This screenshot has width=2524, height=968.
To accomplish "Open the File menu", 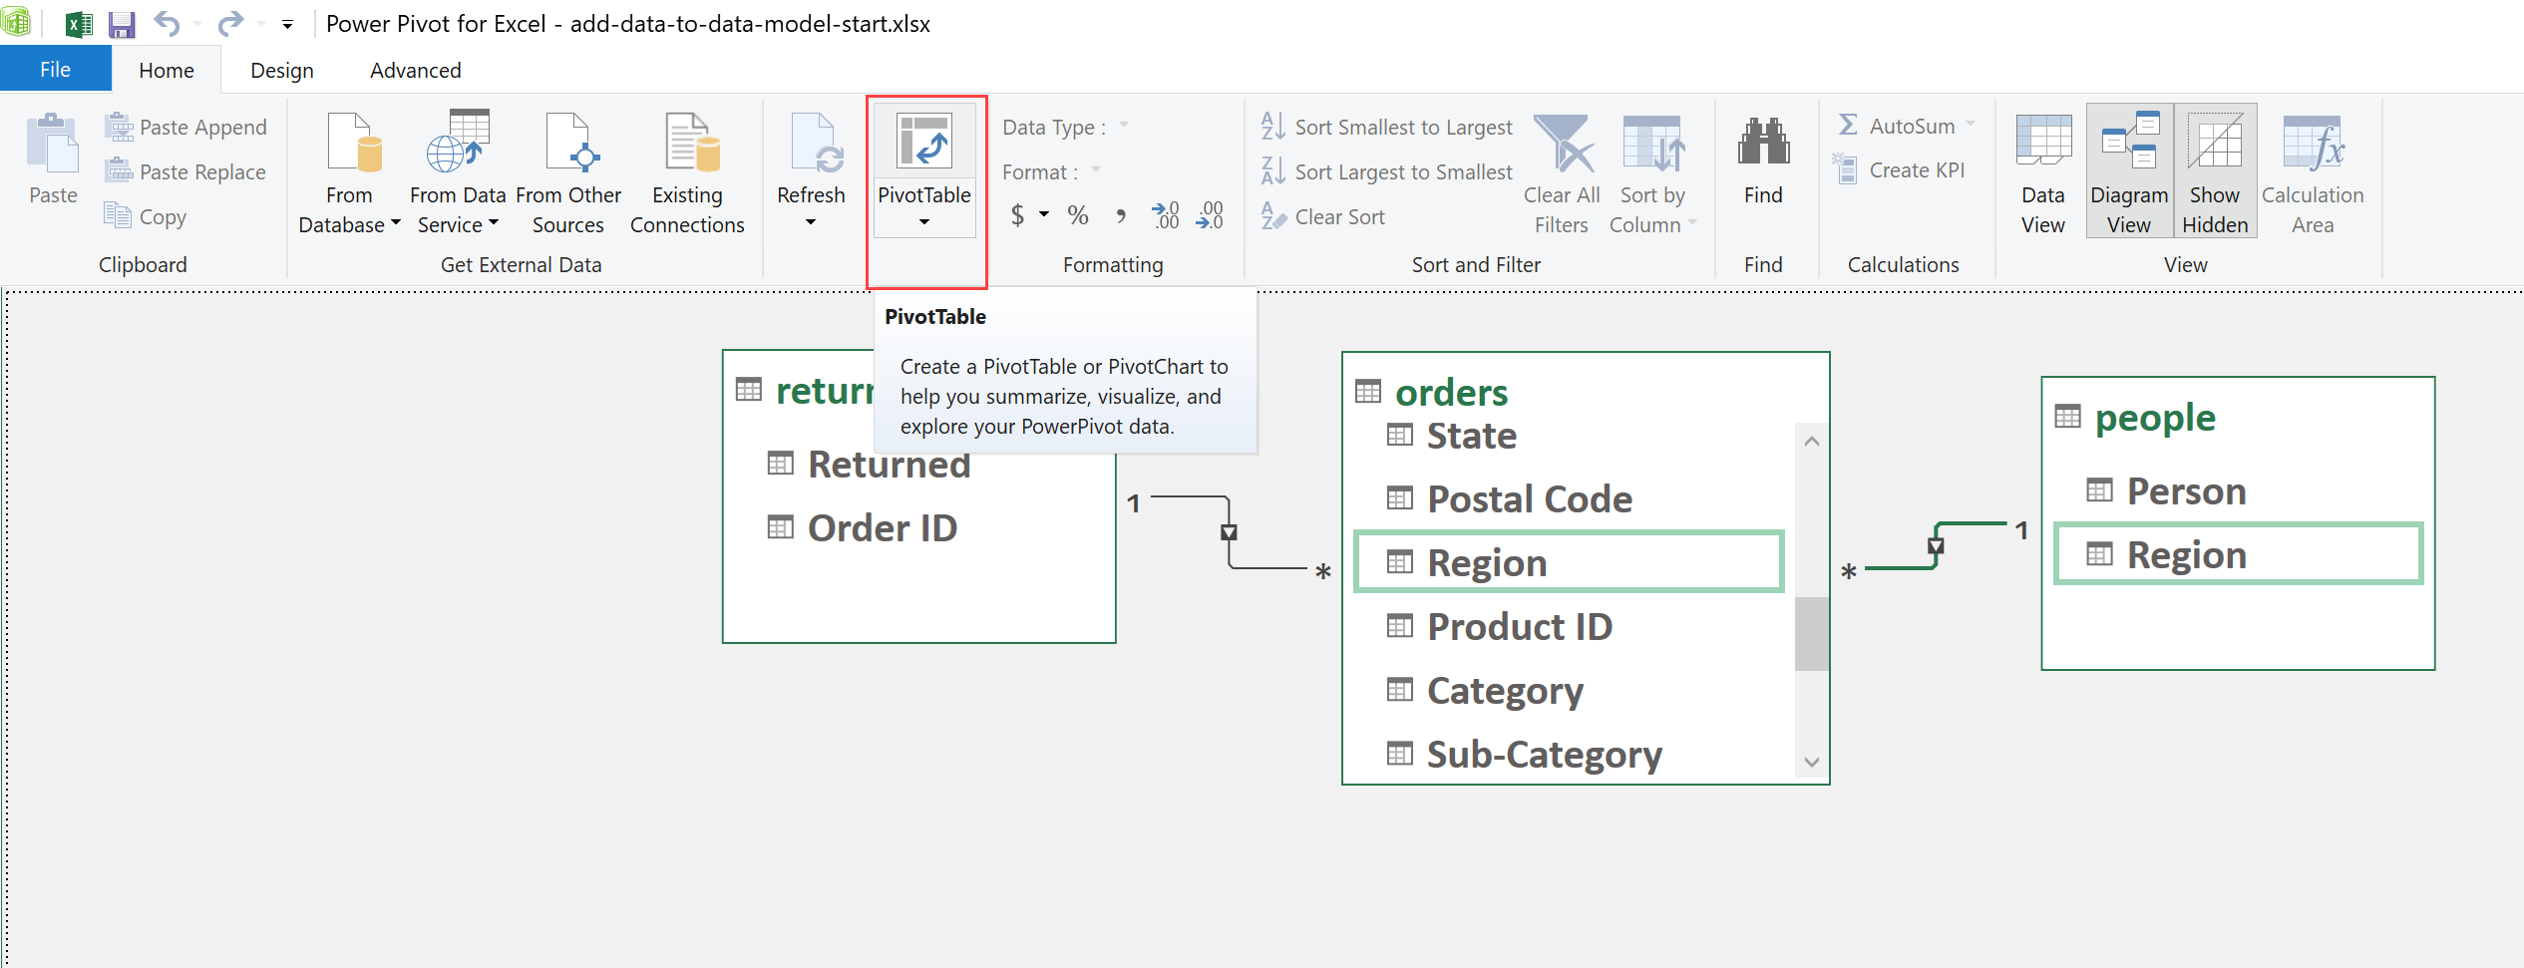I will 55,69.
